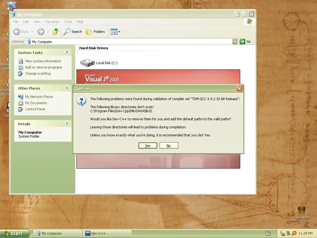Click the My Computer desktop icon
The width and height of the screenshot is (317, 238).
pyautogui.click(x=12, y=6)
